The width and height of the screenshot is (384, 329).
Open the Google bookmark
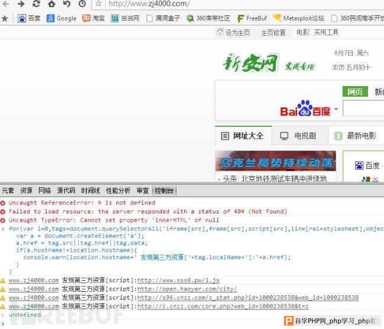click(61, 18)
